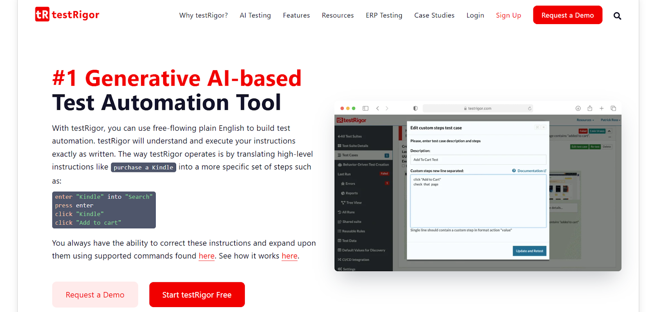This screenshot has height=312, width=654.
Task: Click the share icon in demo browser toolbar
Action: point(590,108)
